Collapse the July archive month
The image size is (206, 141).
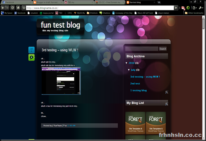[129, 70]
